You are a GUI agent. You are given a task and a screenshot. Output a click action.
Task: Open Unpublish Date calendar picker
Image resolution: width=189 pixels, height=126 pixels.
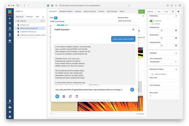click(162, 45)
